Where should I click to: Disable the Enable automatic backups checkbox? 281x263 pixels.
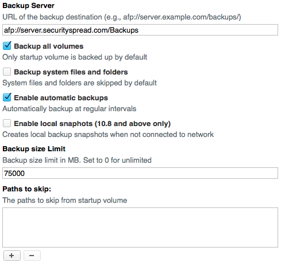coord(7,97)
